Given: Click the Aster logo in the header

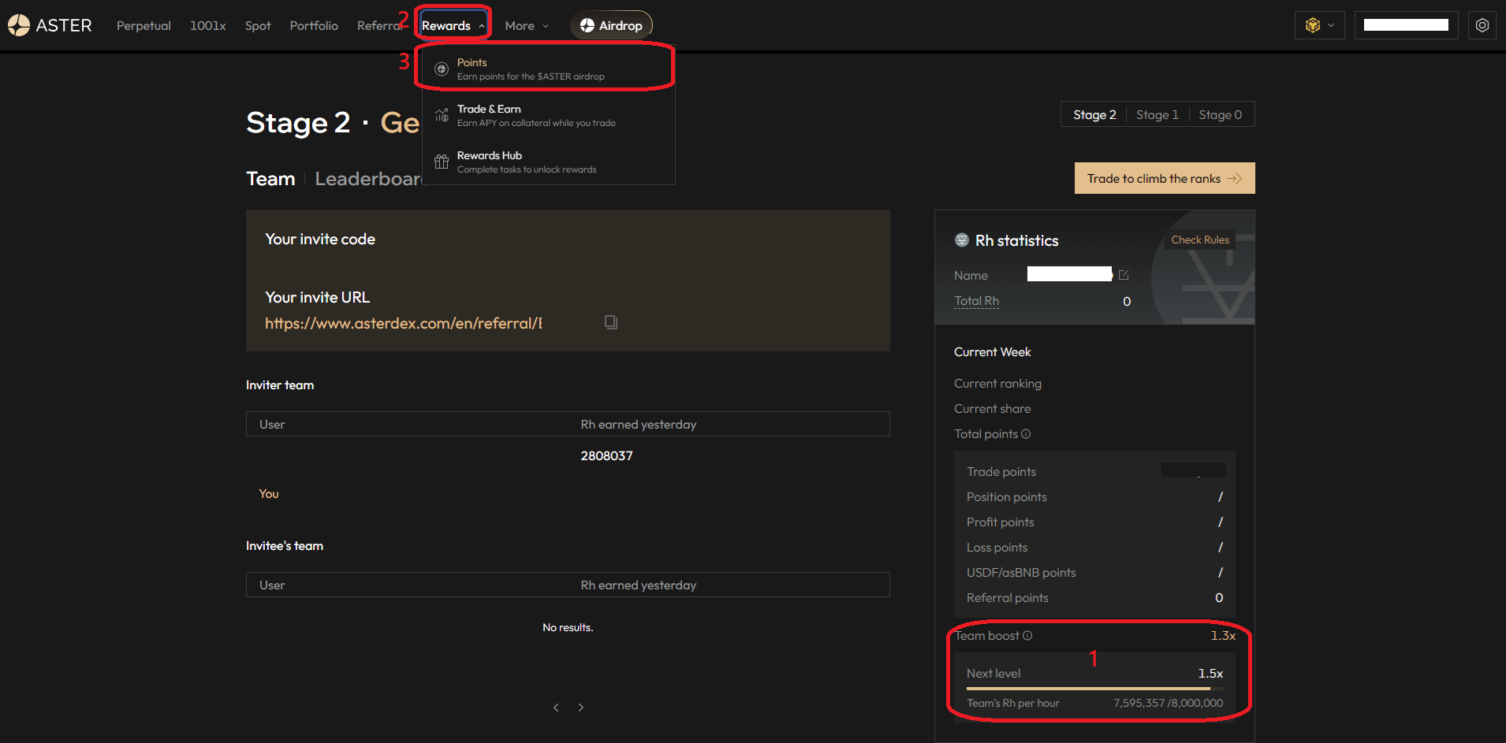Looking at the screenshot, I should click(49, 25).
